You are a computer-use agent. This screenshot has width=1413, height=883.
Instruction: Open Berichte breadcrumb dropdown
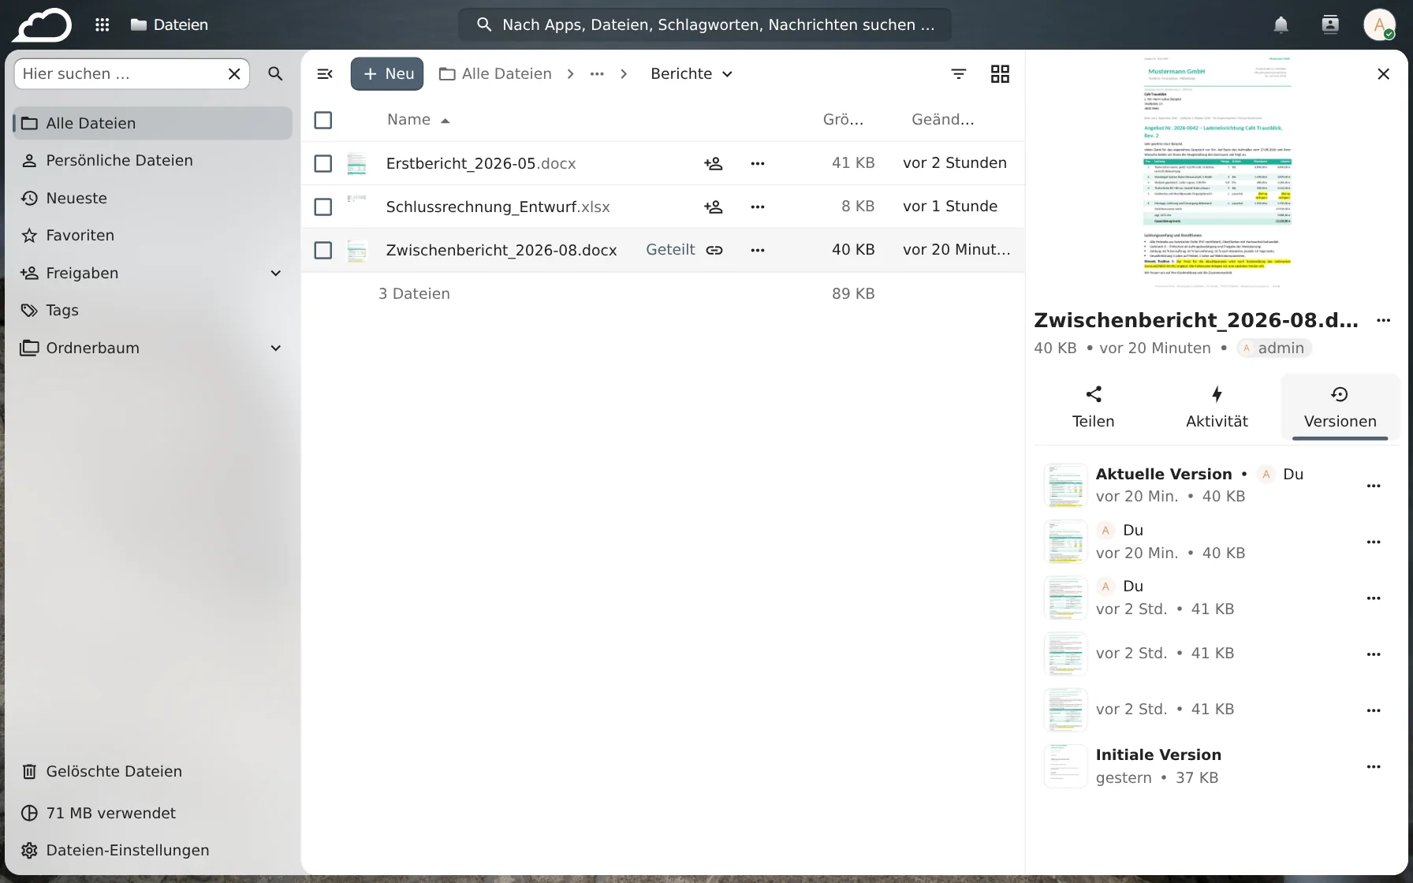pos(692,73)
